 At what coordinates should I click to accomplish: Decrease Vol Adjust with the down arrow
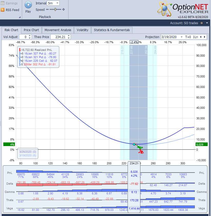[x=30, y=38]
